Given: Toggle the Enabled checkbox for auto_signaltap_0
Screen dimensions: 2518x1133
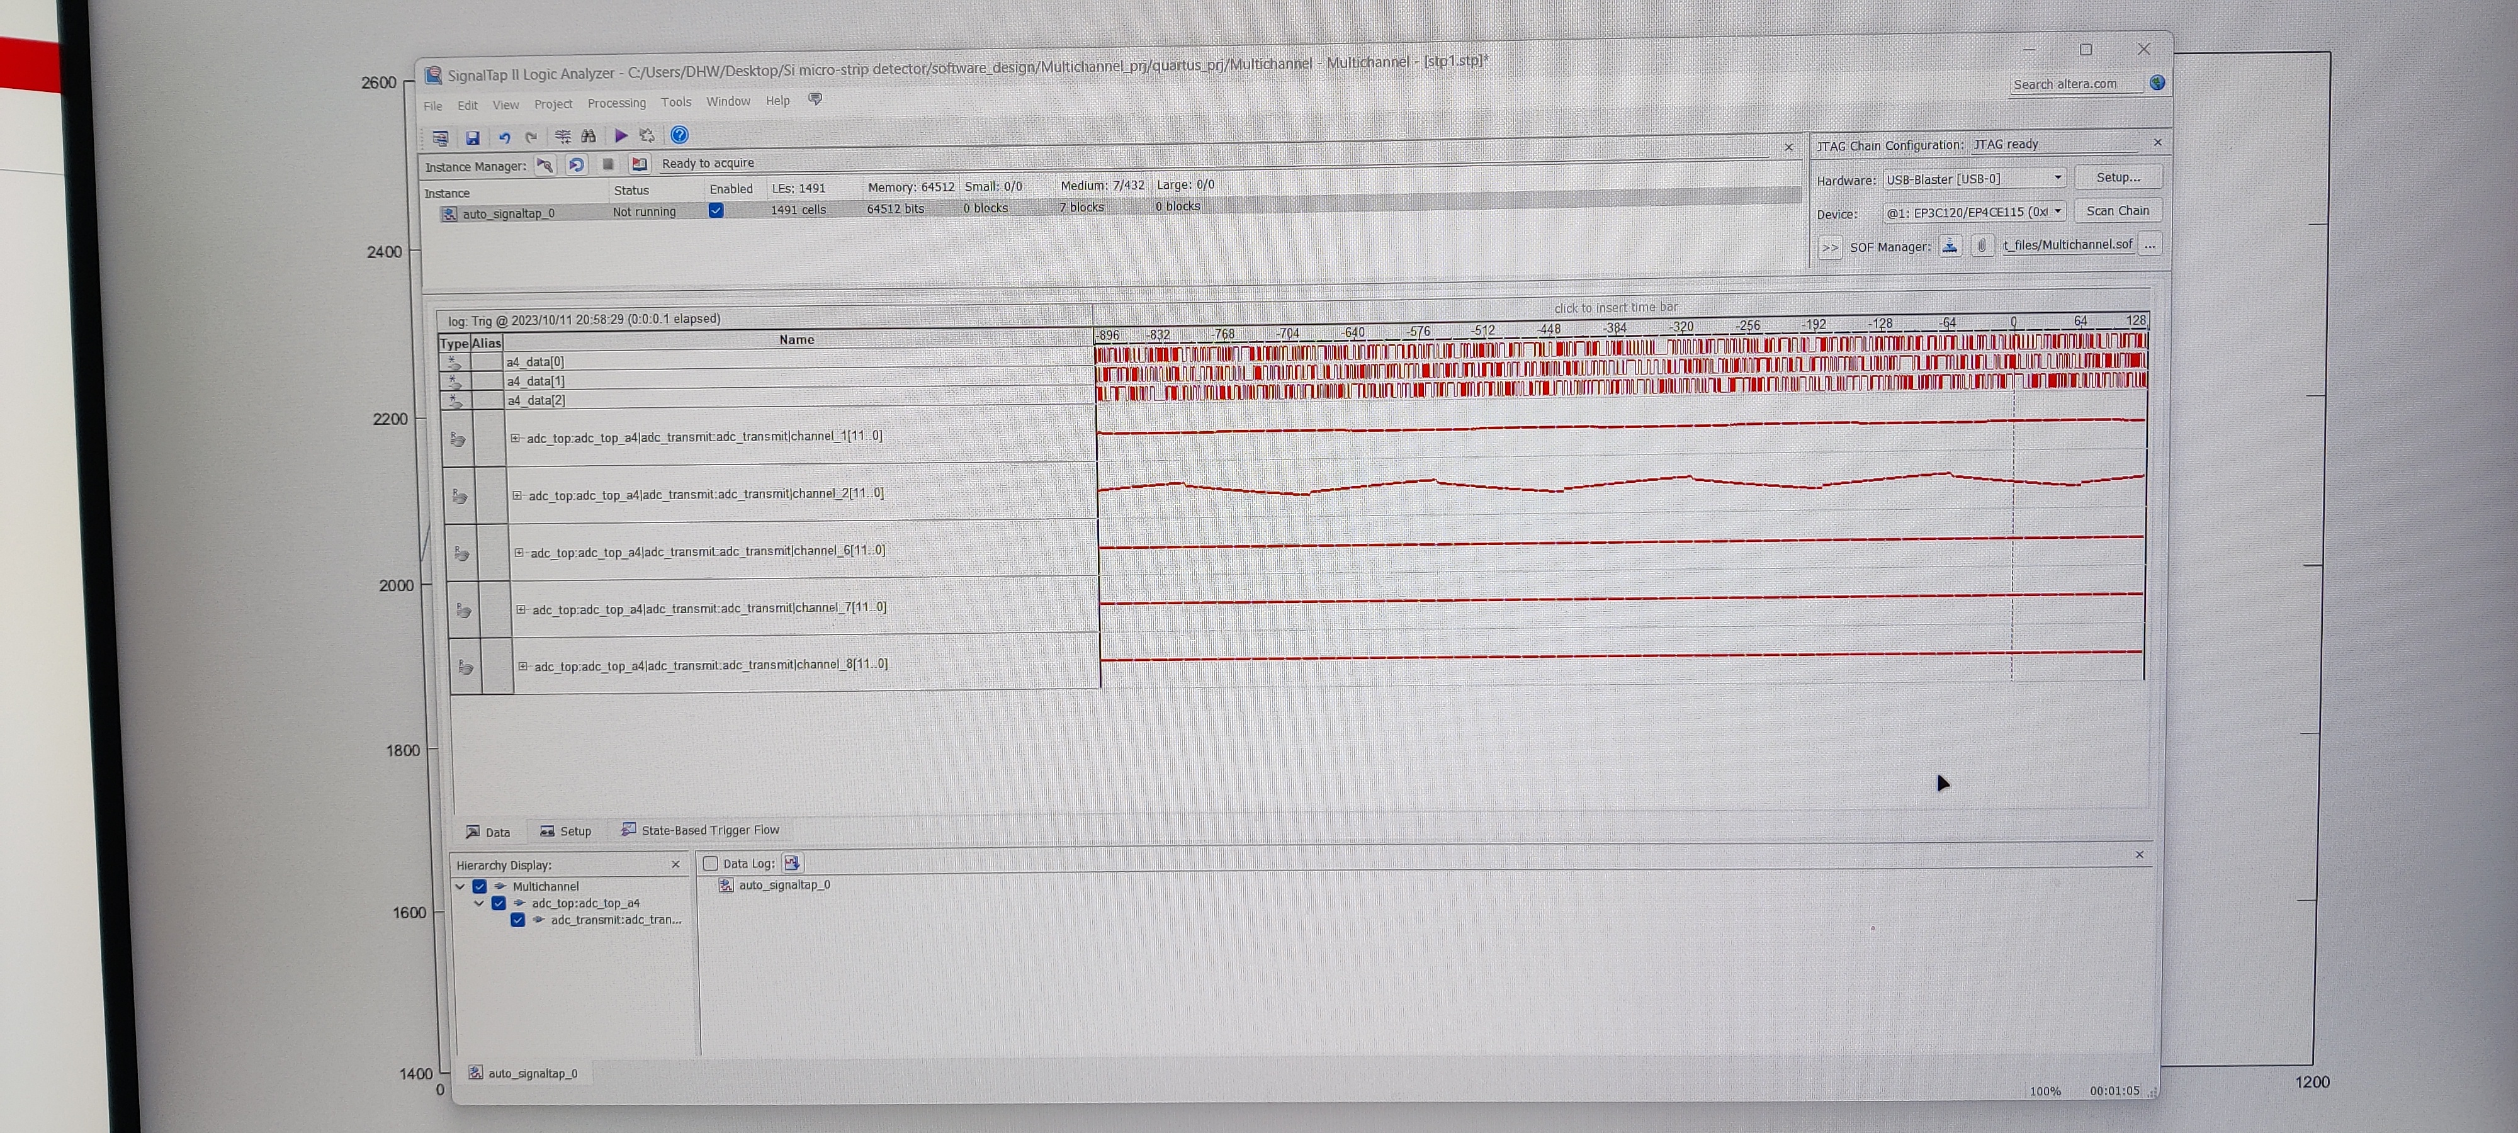Looking at the screenshot, I should point(716,210).
